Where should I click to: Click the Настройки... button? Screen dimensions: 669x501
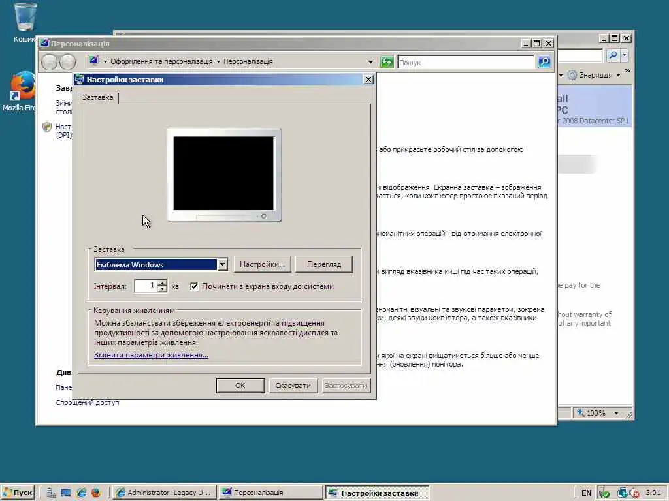coord(262,264)
